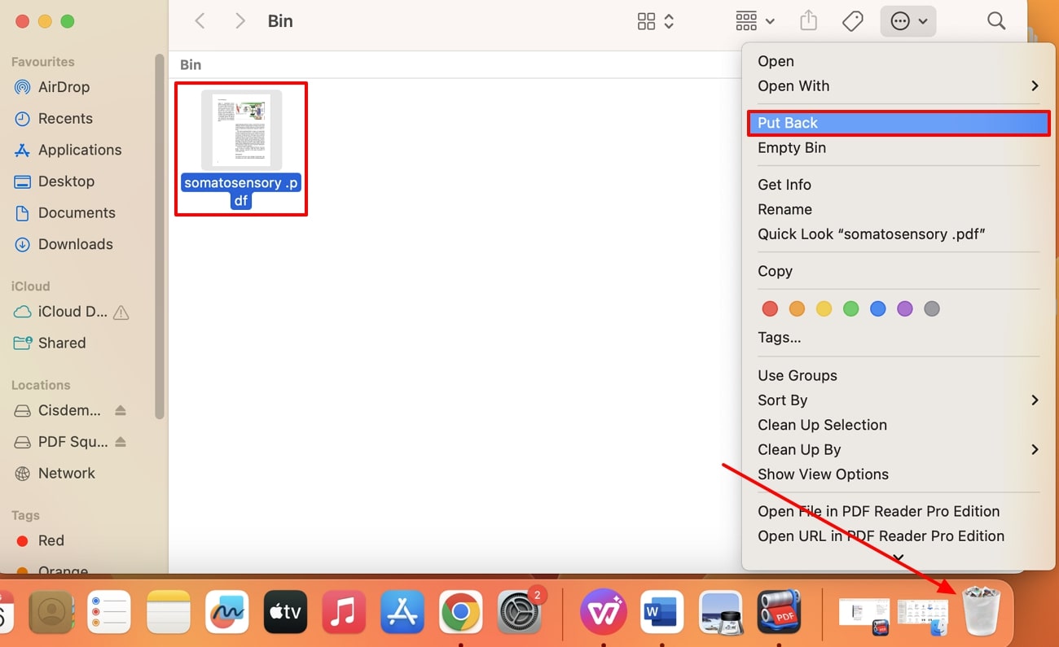Apply the blue tag color
Viewport: 1059px width, 647px height.
click(x=877, y=308)
